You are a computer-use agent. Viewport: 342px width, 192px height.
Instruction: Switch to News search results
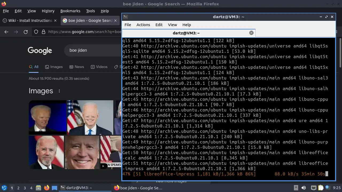[77, 67]
